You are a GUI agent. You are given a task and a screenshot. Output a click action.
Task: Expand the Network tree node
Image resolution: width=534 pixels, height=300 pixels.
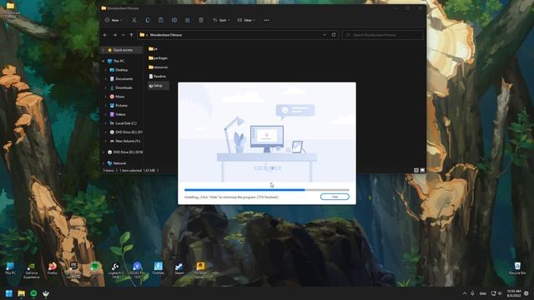coord(103,163)
